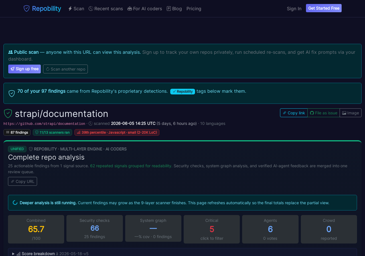Click the Agents 6 card
365x256 pixels.
tap(270, 229)
